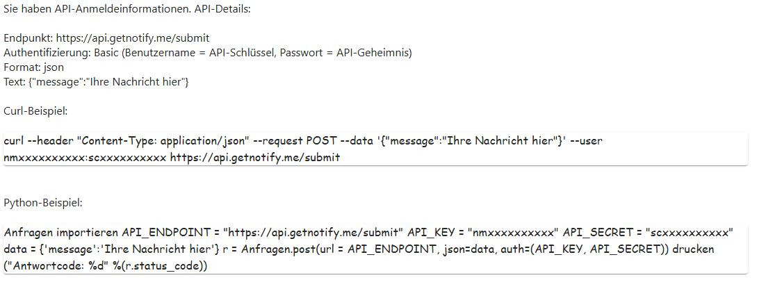Click the 'Curl-Beispiel:' label
This screenshot has height=289, width=766.
tap(35, 111)
